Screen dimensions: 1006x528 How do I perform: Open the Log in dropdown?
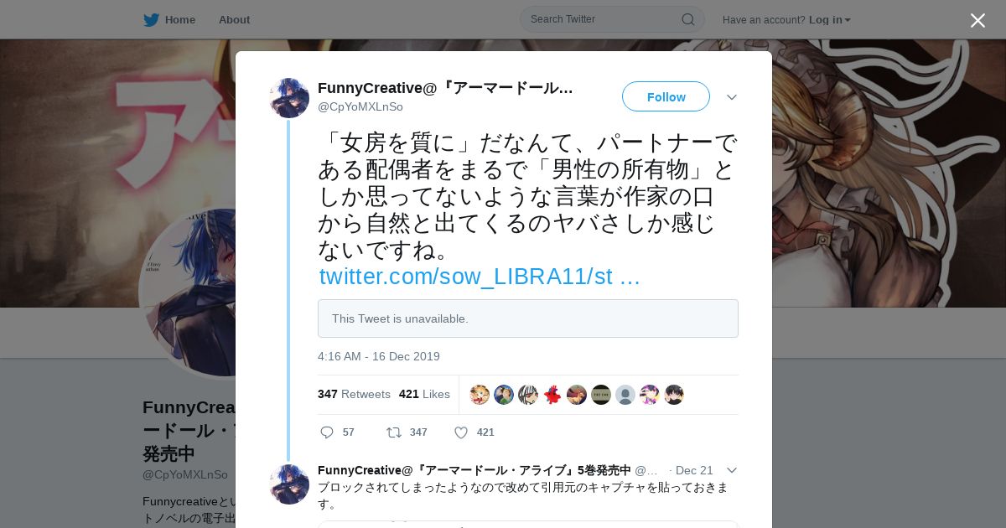point(829,20)
